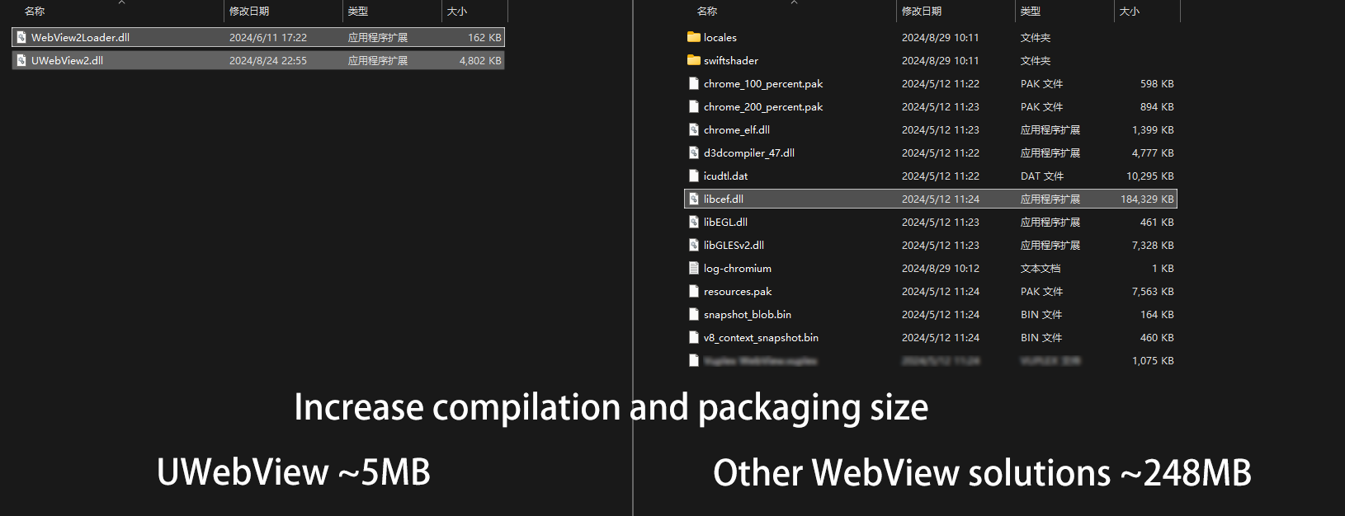Select the v8_context_snapshot.bin file name
The image size is (1345, 516).
[761, 338]
